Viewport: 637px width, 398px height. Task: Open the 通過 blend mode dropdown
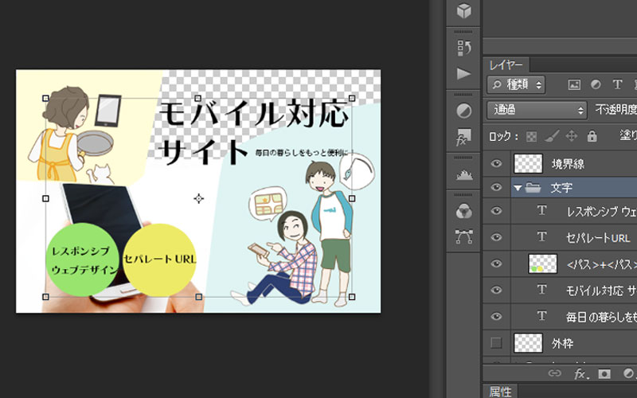coord(537,110)
